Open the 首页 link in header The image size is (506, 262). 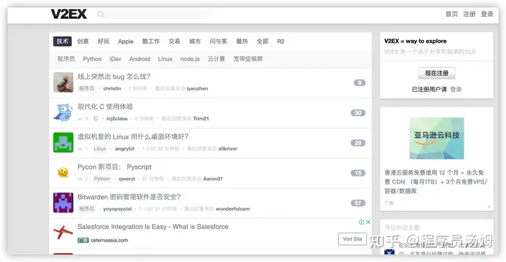[451, 14]
